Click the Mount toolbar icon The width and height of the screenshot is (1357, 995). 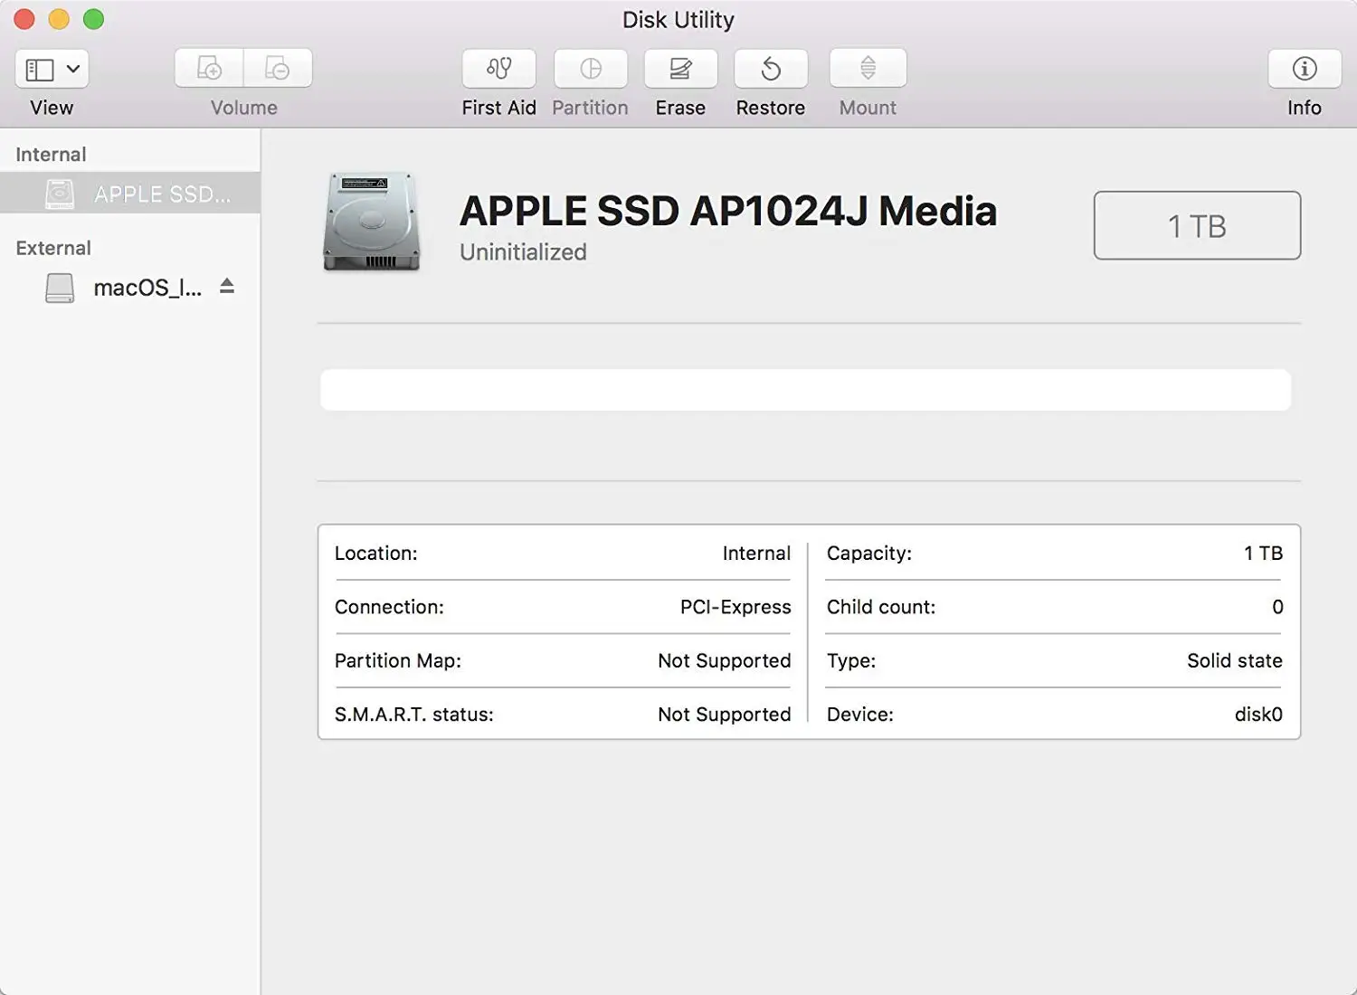click(868, 69)
